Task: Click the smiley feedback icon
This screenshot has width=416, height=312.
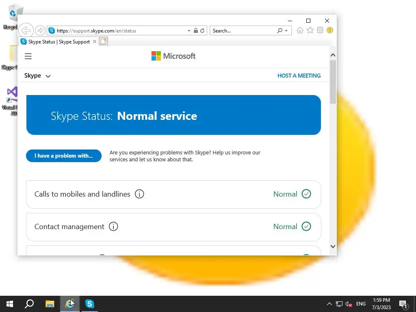Action: pos(330,30)
